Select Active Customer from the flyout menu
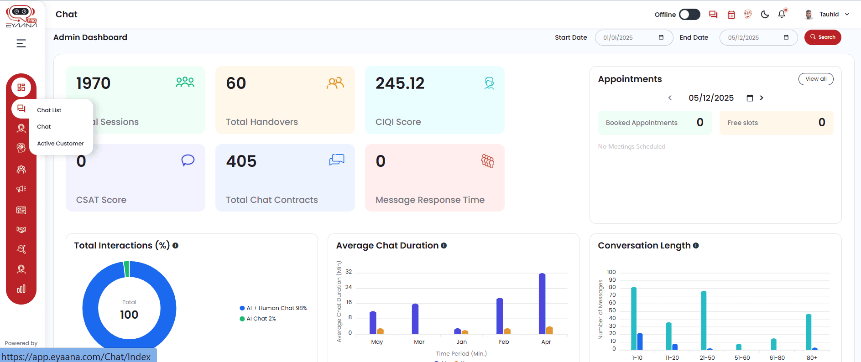The height and width of the screenshot is (362, 861). 60,144
